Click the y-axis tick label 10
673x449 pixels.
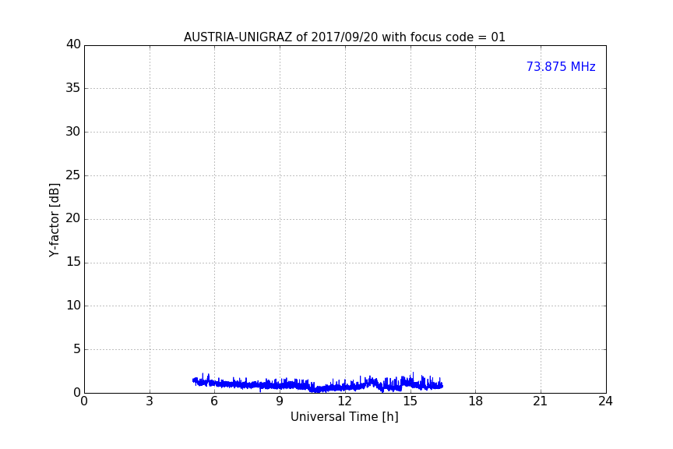[73, 306]
